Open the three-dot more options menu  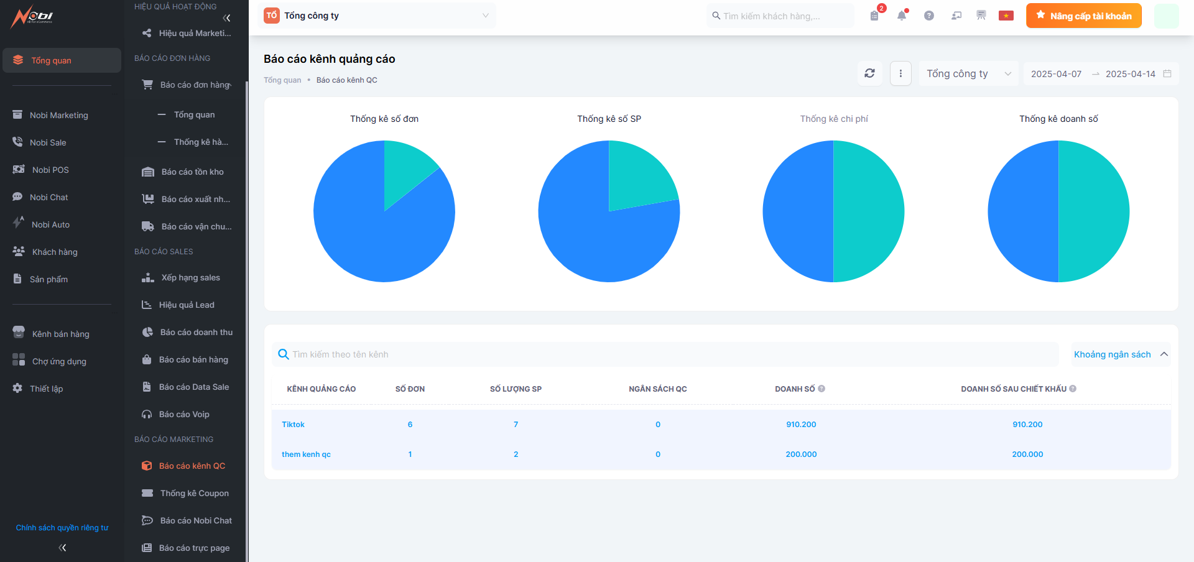point(900,73)
